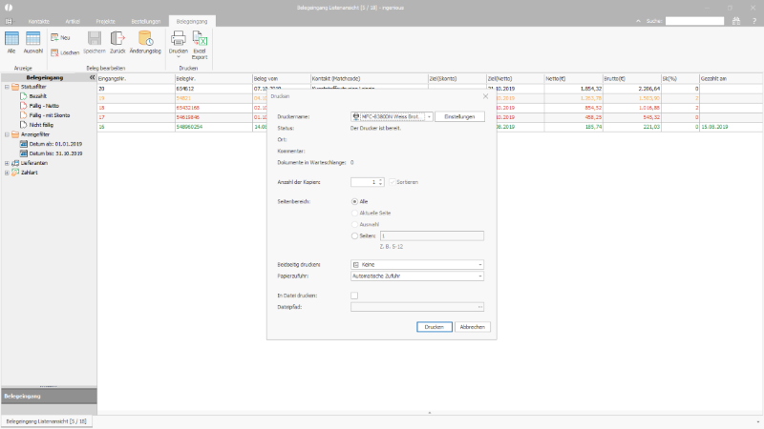Collapse the Belegeingang sidebar with double-chevron
The image size is (764, 429).
click(x=92, y=77)
